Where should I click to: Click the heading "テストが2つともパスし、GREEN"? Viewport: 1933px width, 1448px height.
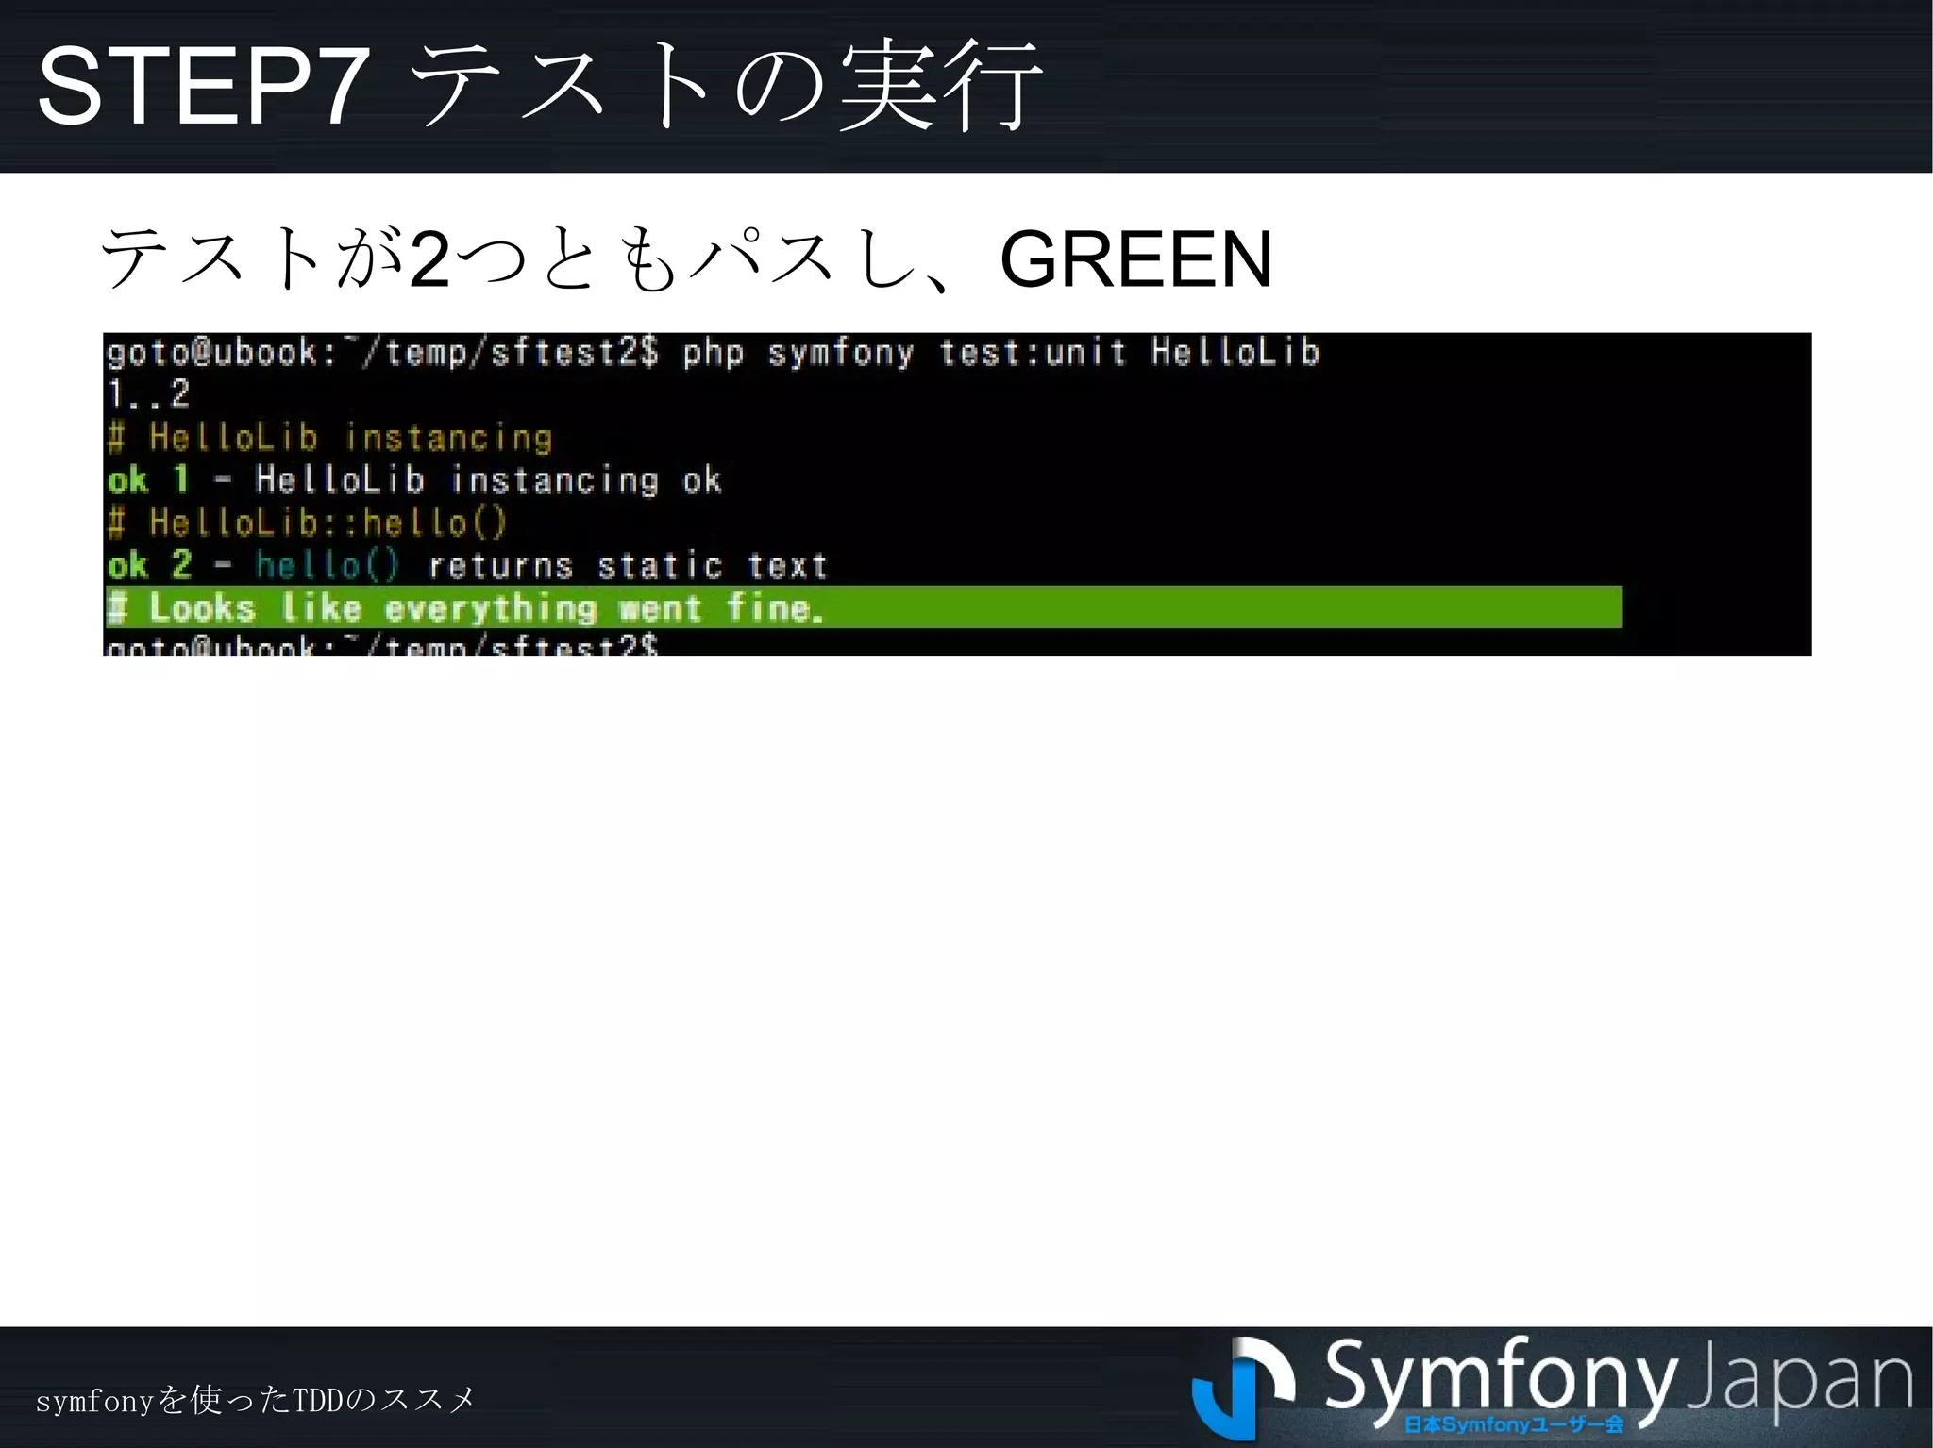pos(686,258)
